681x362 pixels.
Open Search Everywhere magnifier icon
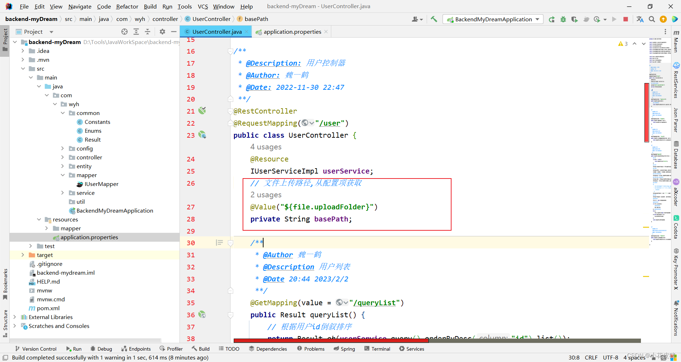(x=652, y=19)
